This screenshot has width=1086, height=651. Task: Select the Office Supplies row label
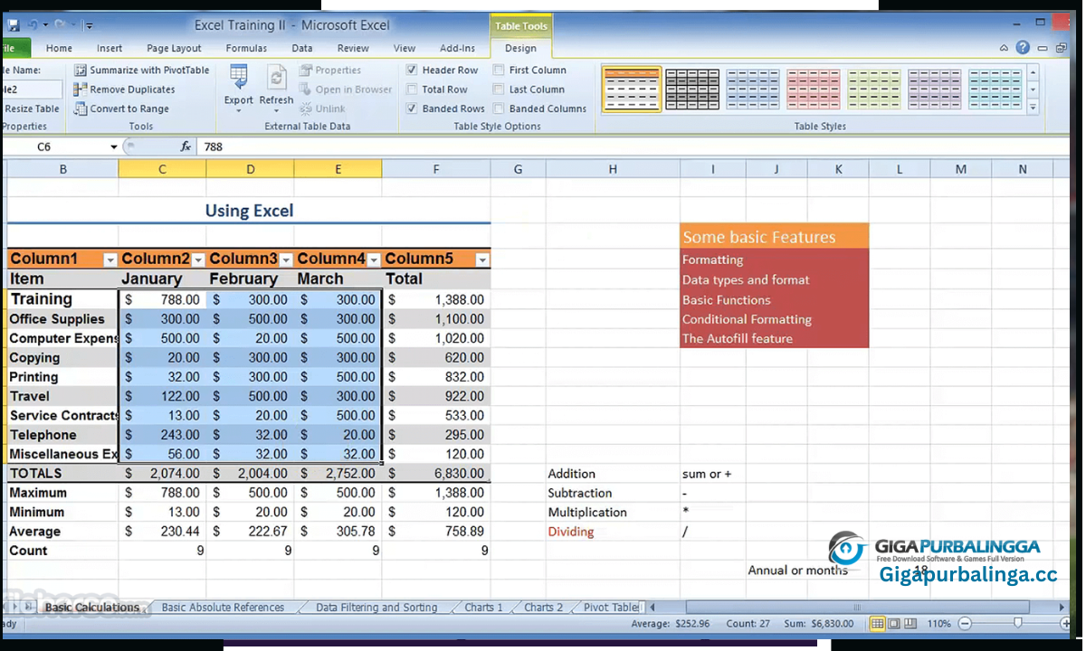point(62,319)
